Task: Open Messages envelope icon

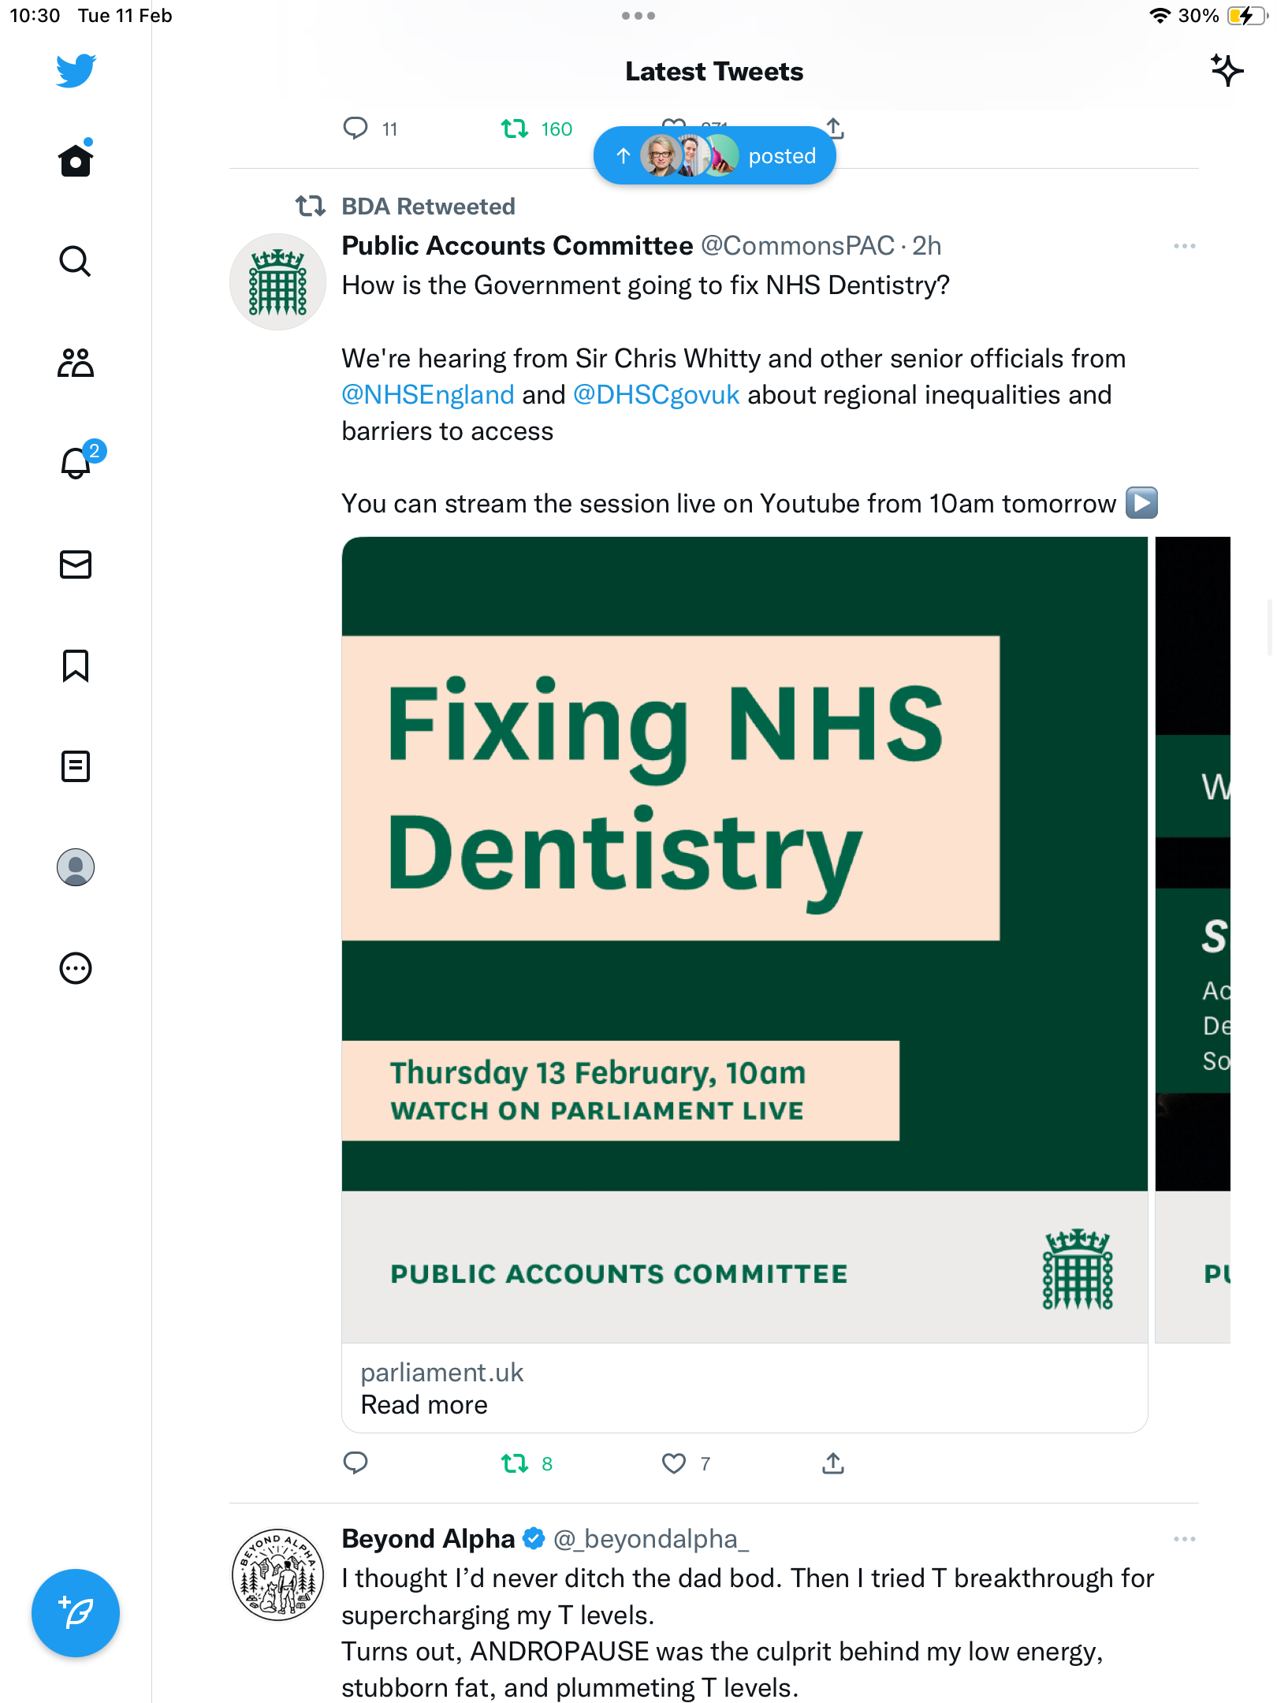Action: click(76, 565)
